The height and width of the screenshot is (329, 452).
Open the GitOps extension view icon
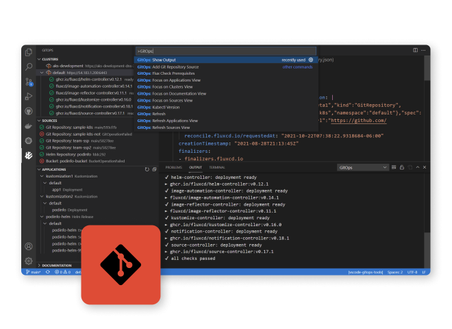pos(29,156)
